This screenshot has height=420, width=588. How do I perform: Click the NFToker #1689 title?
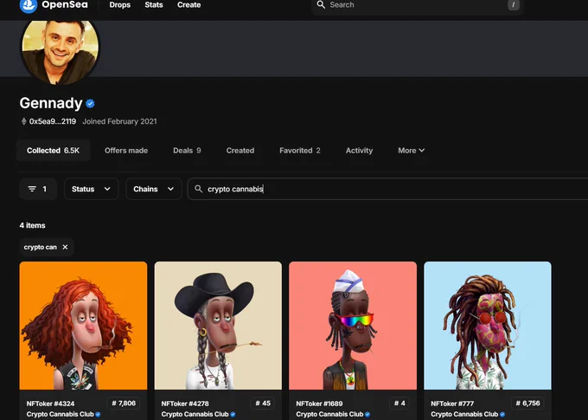(x=319, y=404)
